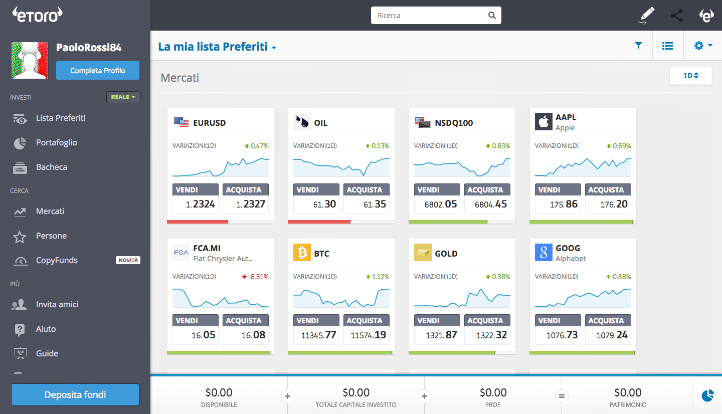This screenshot has height=414, width=722.
Task: Click PaoloRossi84 username
Action: click(x=89, y=48)
